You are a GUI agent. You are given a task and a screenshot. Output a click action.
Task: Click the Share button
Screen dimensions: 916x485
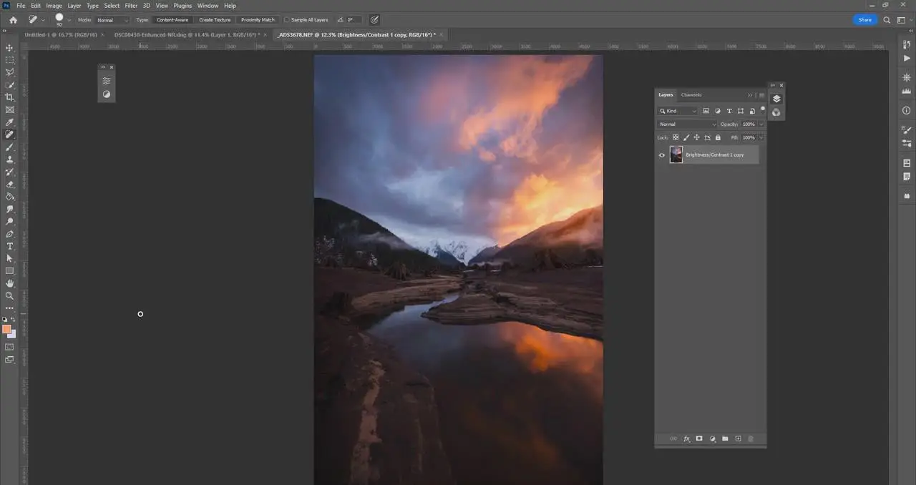864,20
